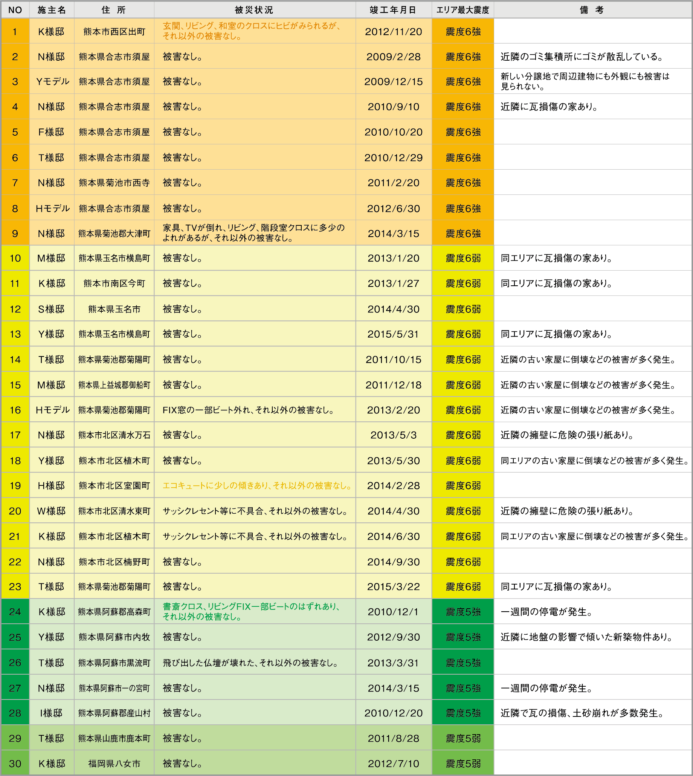Select address 熊本県山鹿市鹿本町
This screenshot has width=693, height=776.
[x=114, y=738]
